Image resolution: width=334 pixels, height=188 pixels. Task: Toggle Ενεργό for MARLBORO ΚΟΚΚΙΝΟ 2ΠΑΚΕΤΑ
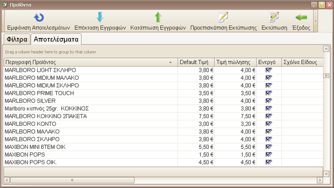tap(269, 116)
